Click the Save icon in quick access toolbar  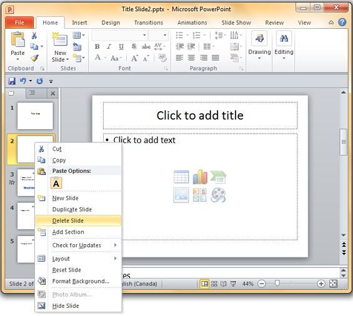[x=12, y=81]
